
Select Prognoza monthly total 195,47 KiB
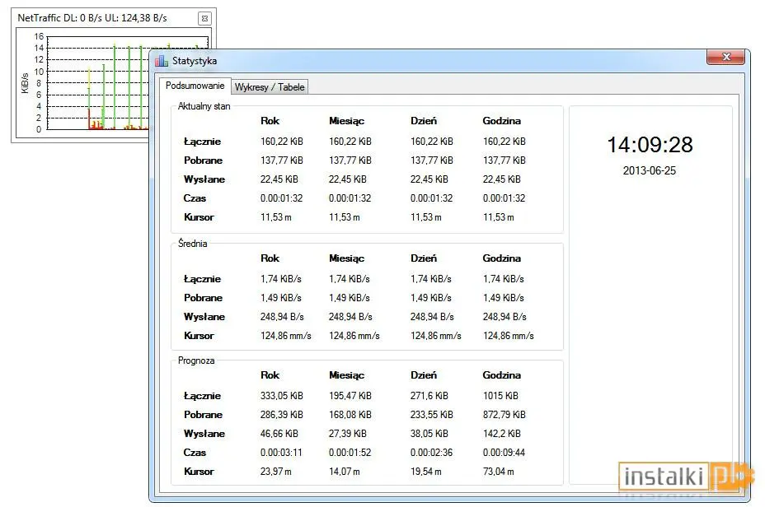[x=350, y=395]
